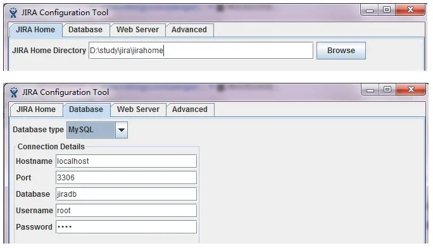
Task: Click the JIRA logo icon in the lower window
Action: point(13,92)
